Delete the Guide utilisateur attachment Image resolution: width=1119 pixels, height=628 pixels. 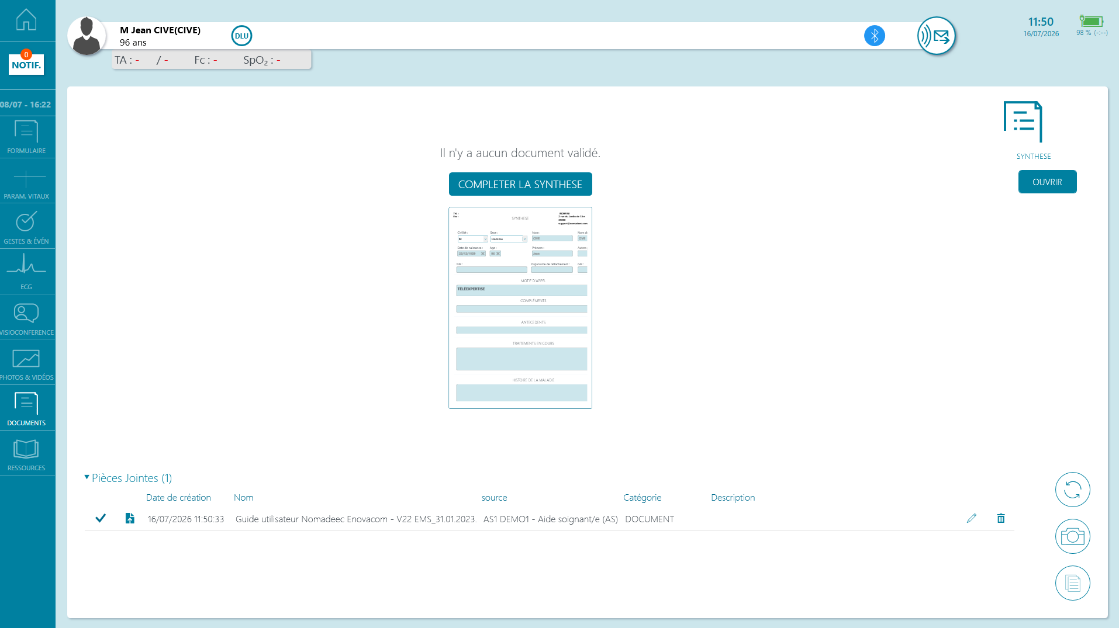click(x=1001, y=518)
